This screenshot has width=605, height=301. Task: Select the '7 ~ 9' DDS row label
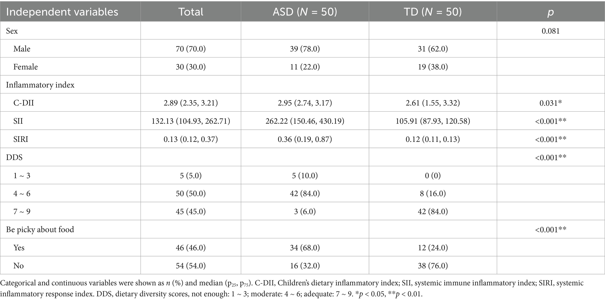pyautogui.click(x=22, y=211)
